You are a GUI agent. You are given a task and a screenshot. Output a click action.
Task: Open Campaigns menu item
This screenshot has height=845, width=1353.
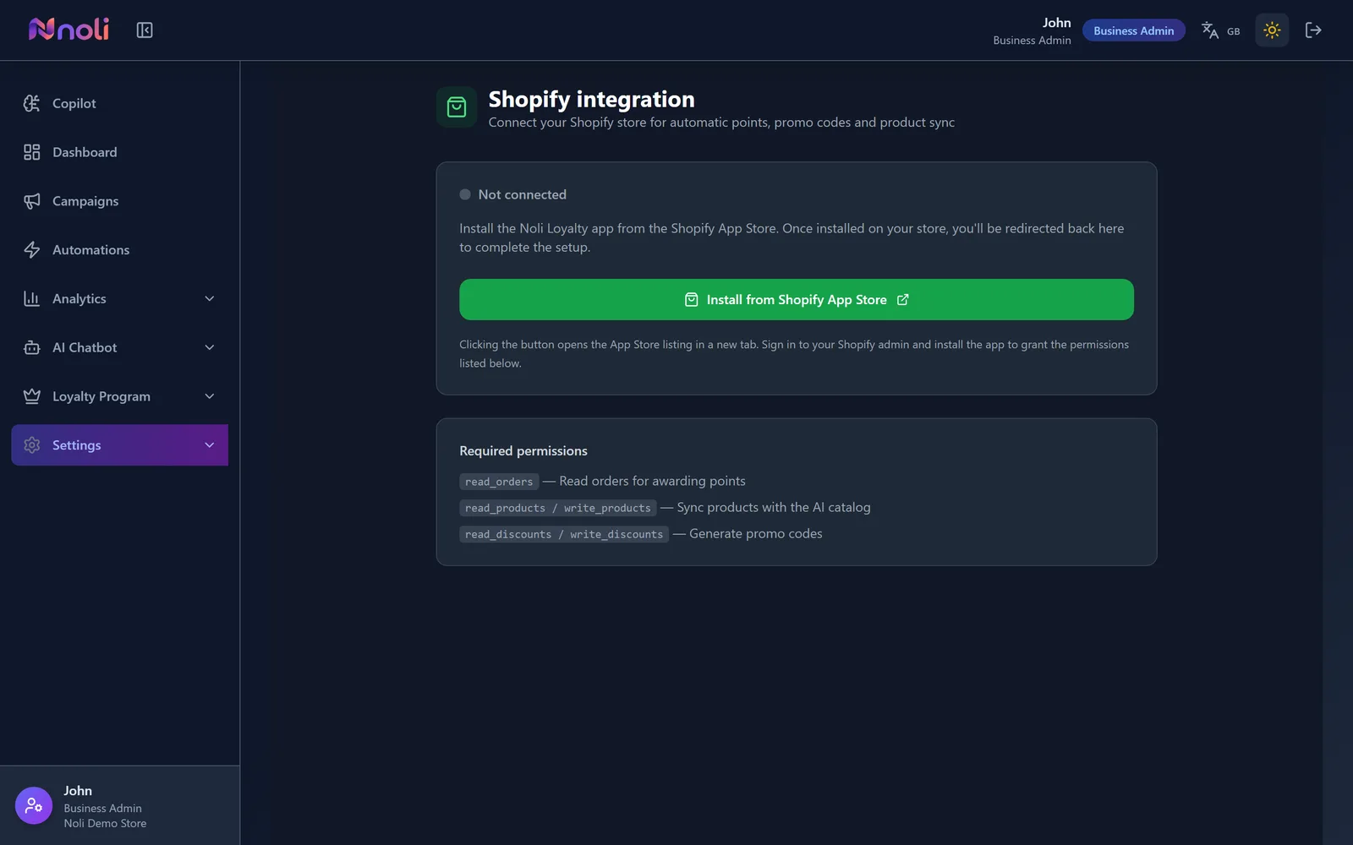click(120, 201)
